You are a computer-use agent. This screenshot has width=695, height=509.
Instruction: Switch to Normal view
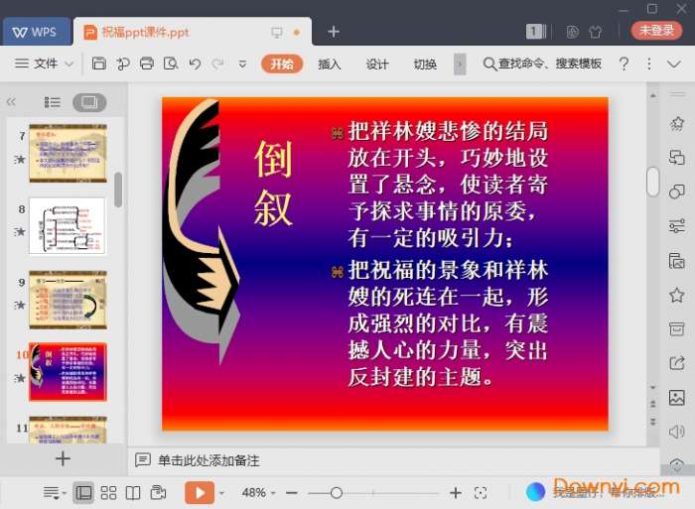click(x=83, y=492)
